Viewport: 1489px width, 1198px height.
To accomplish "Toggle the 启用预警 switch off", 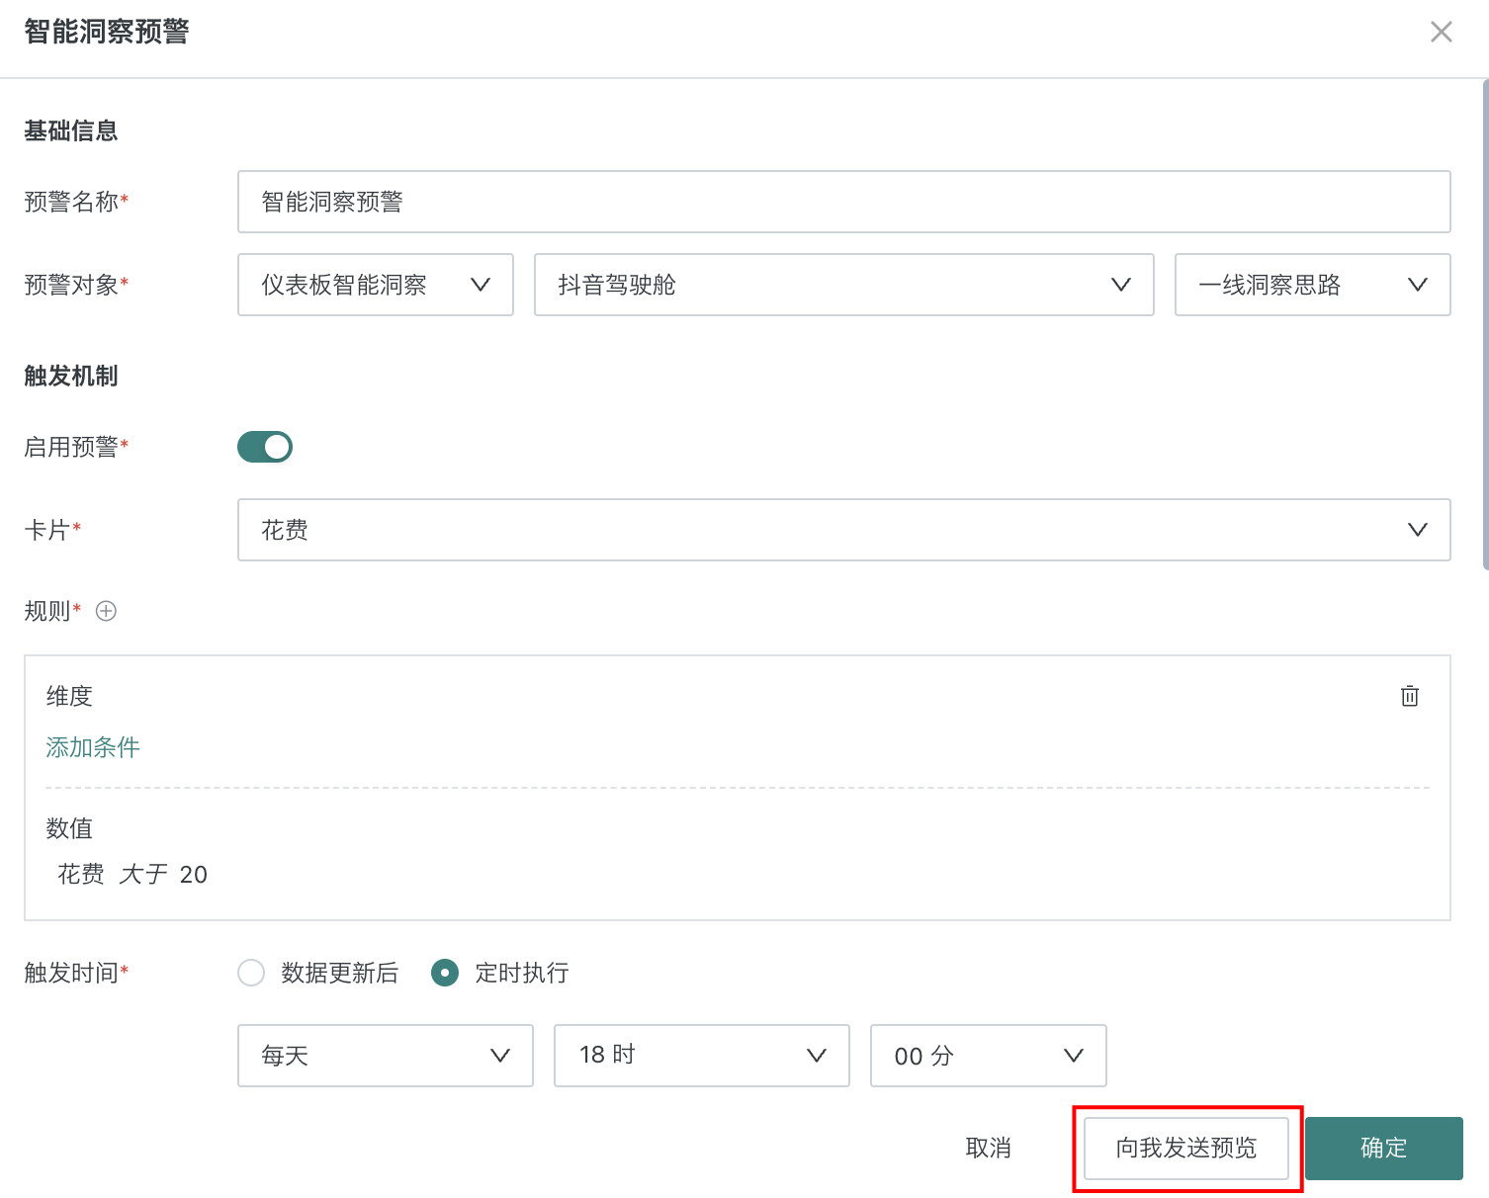I will coord(265,447).
